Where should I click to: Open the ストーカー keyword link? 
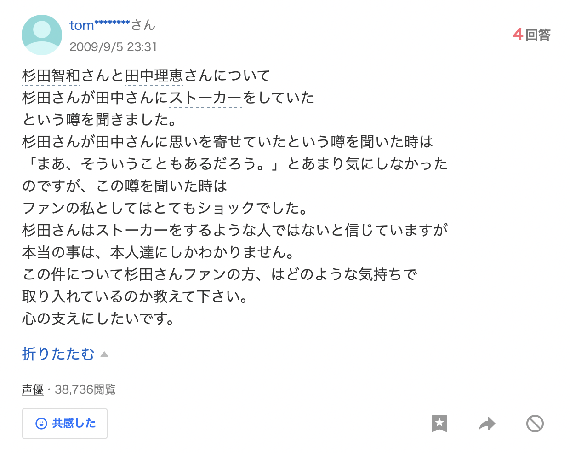tap(205, 98)
